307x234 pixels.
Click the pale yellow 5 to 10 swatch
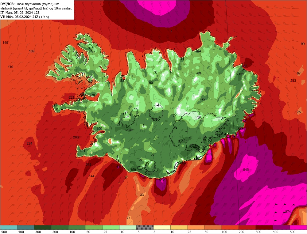pos(162,227)
